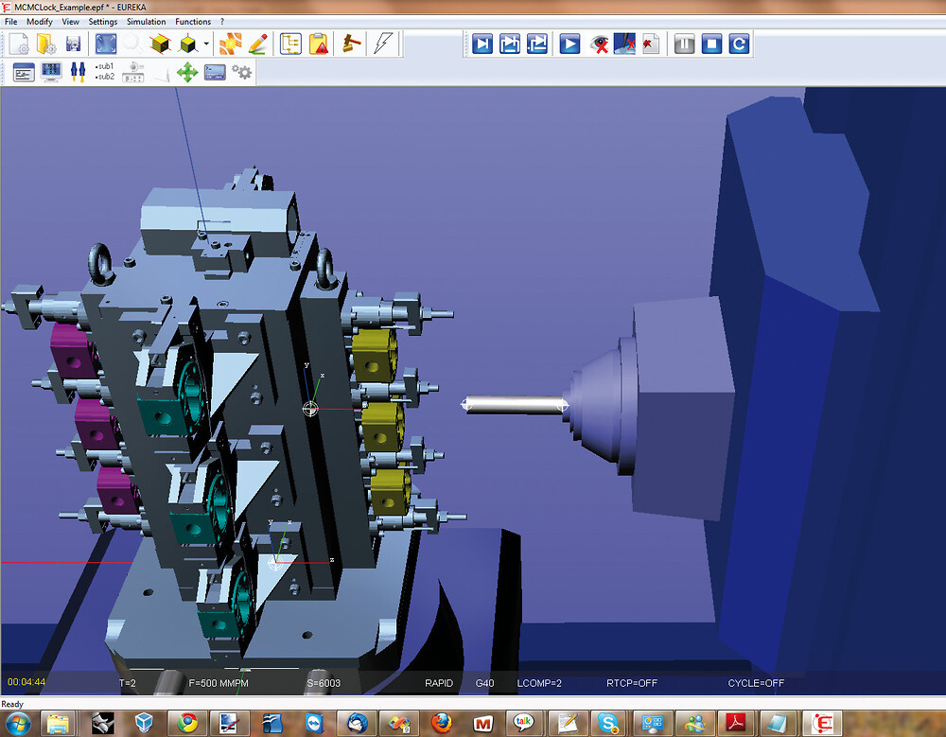Screen dimensions: 946x737
Task: Open the Settings menu
Action: click(x=103, y=21)
